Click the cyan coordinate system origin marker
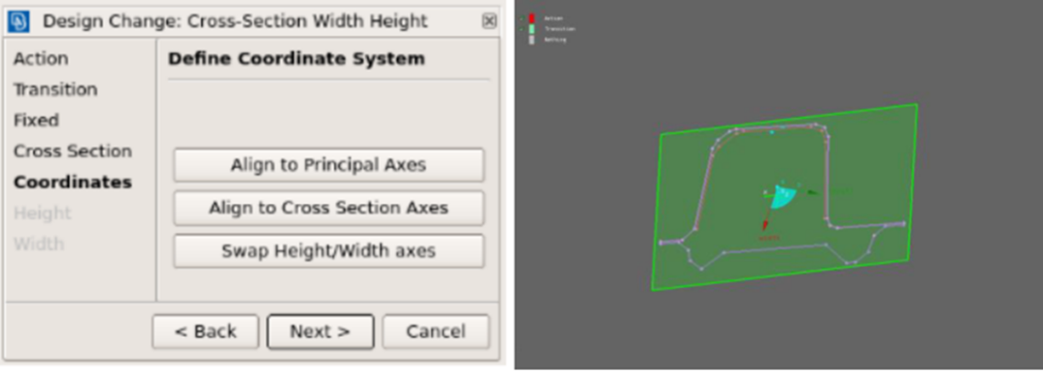Viewport: 1043px width, 371px height. tap(783, 197)
